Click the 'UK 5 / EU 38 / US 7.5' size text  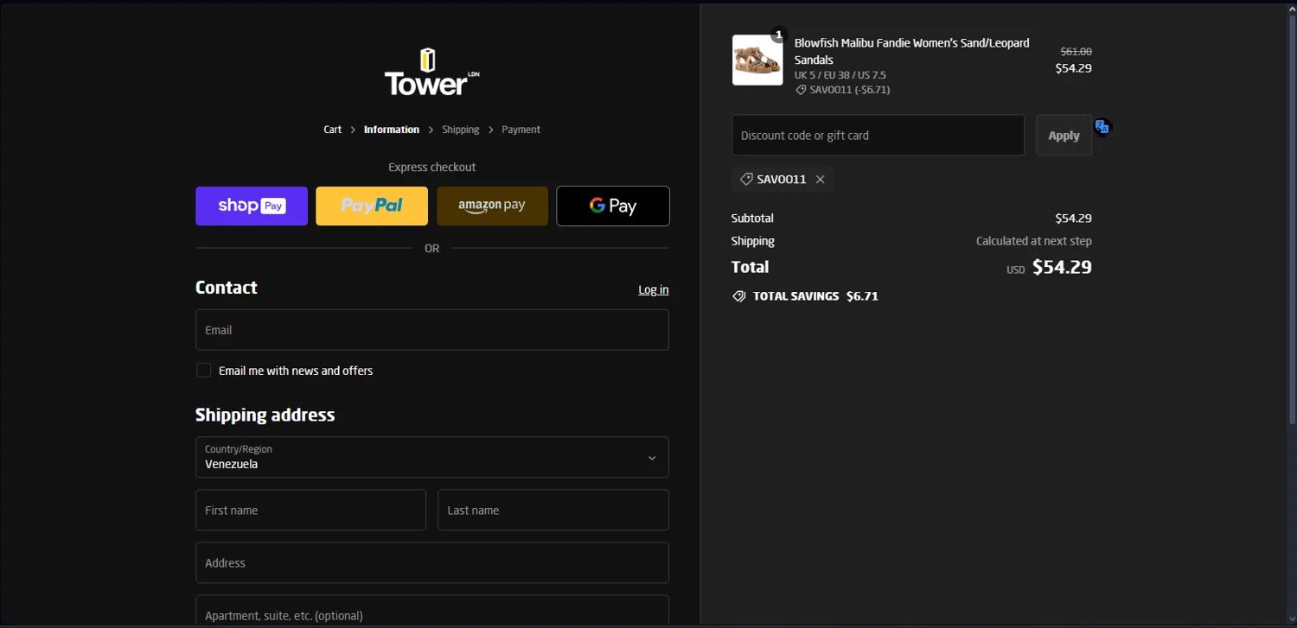coord(840,75)
